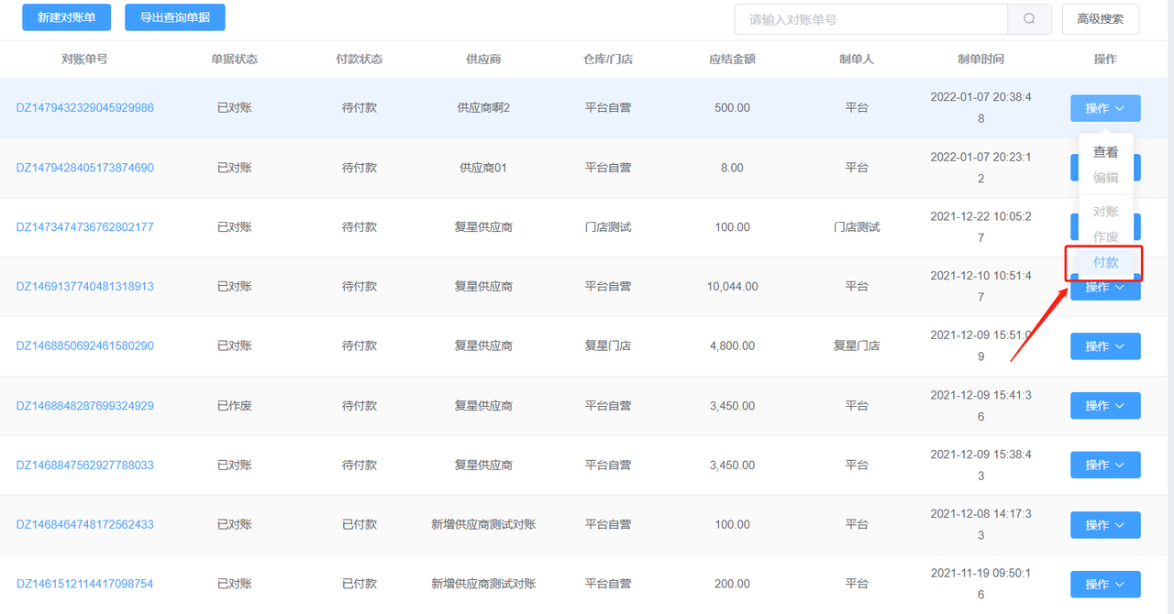Open 操作 dropdown for DZ1468850692461580290
The image size is (1174, 614).
coord(1105,346)
